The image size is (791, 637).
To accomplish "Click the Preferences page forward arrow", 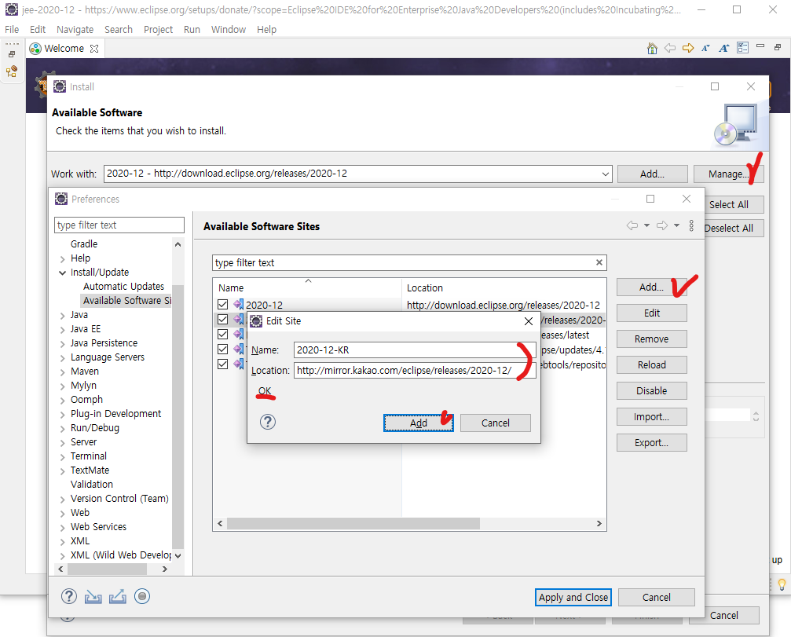I will click(x=662, y=225).
